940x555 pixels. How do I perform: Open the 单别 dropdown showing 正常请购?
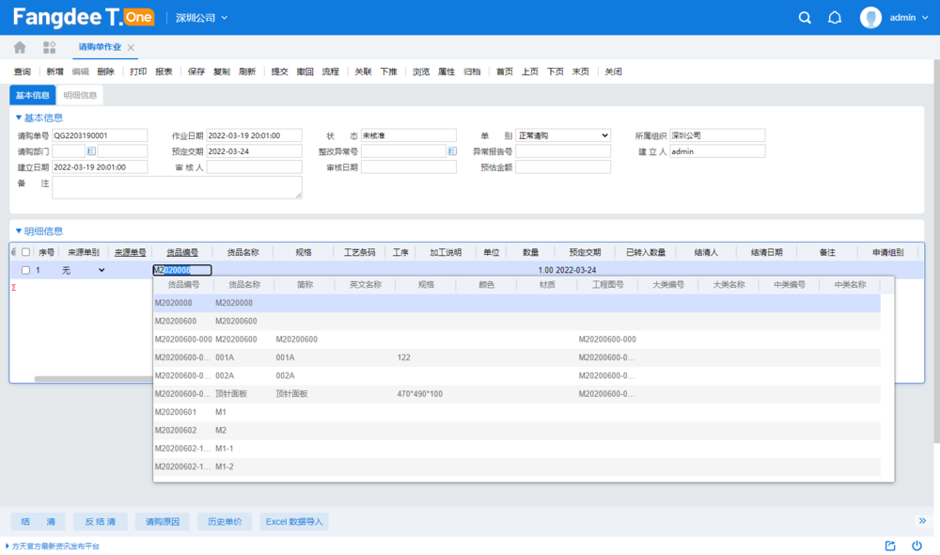[563, 135]
